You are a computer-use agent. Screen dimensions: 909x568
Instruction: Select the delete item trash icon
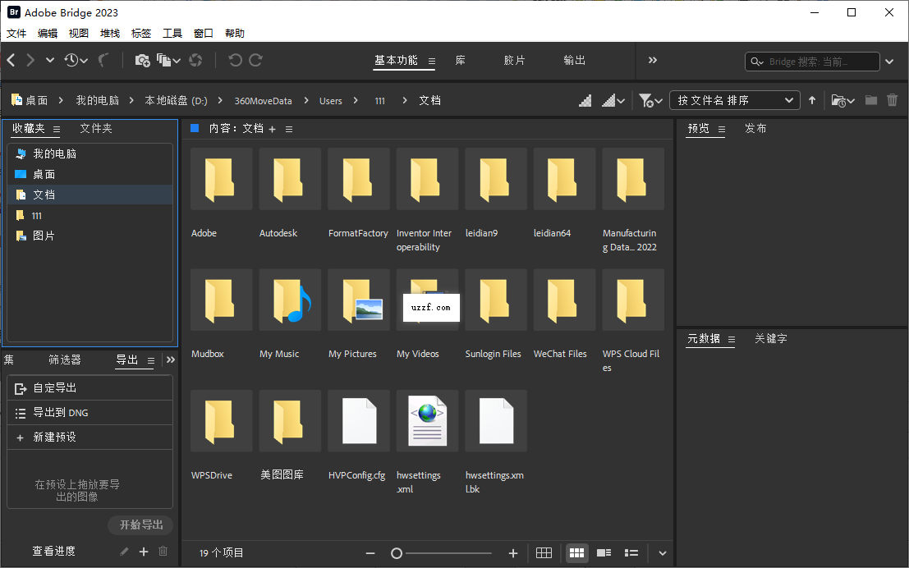click(x=893, y=100)
